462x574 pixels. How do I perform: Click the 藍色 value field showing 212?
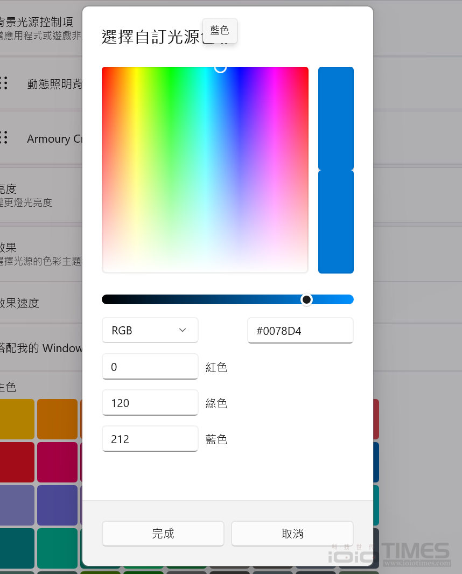pos(150,439)
